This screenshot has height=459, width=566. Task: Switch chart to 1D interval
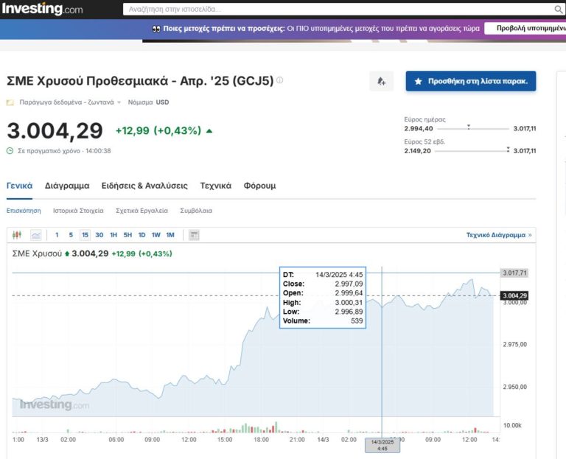coord(141,235)
